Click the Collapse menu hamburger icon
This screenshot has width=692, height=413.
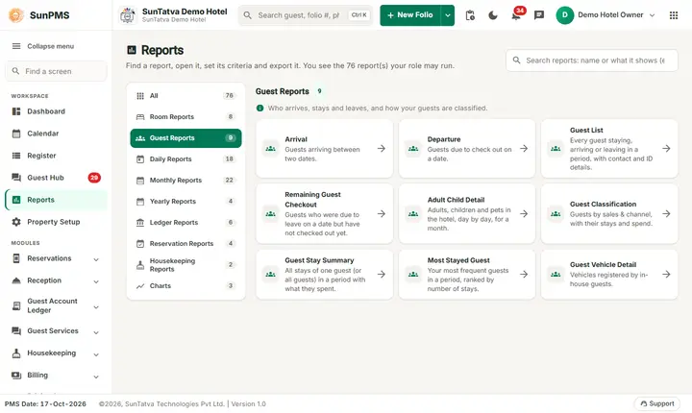16,46
